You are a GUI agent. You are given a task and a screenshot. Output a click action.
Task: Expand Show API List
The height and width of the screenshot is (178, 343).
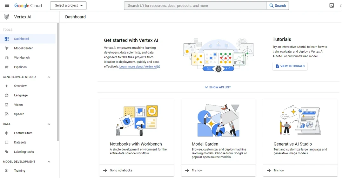[218, 87]
